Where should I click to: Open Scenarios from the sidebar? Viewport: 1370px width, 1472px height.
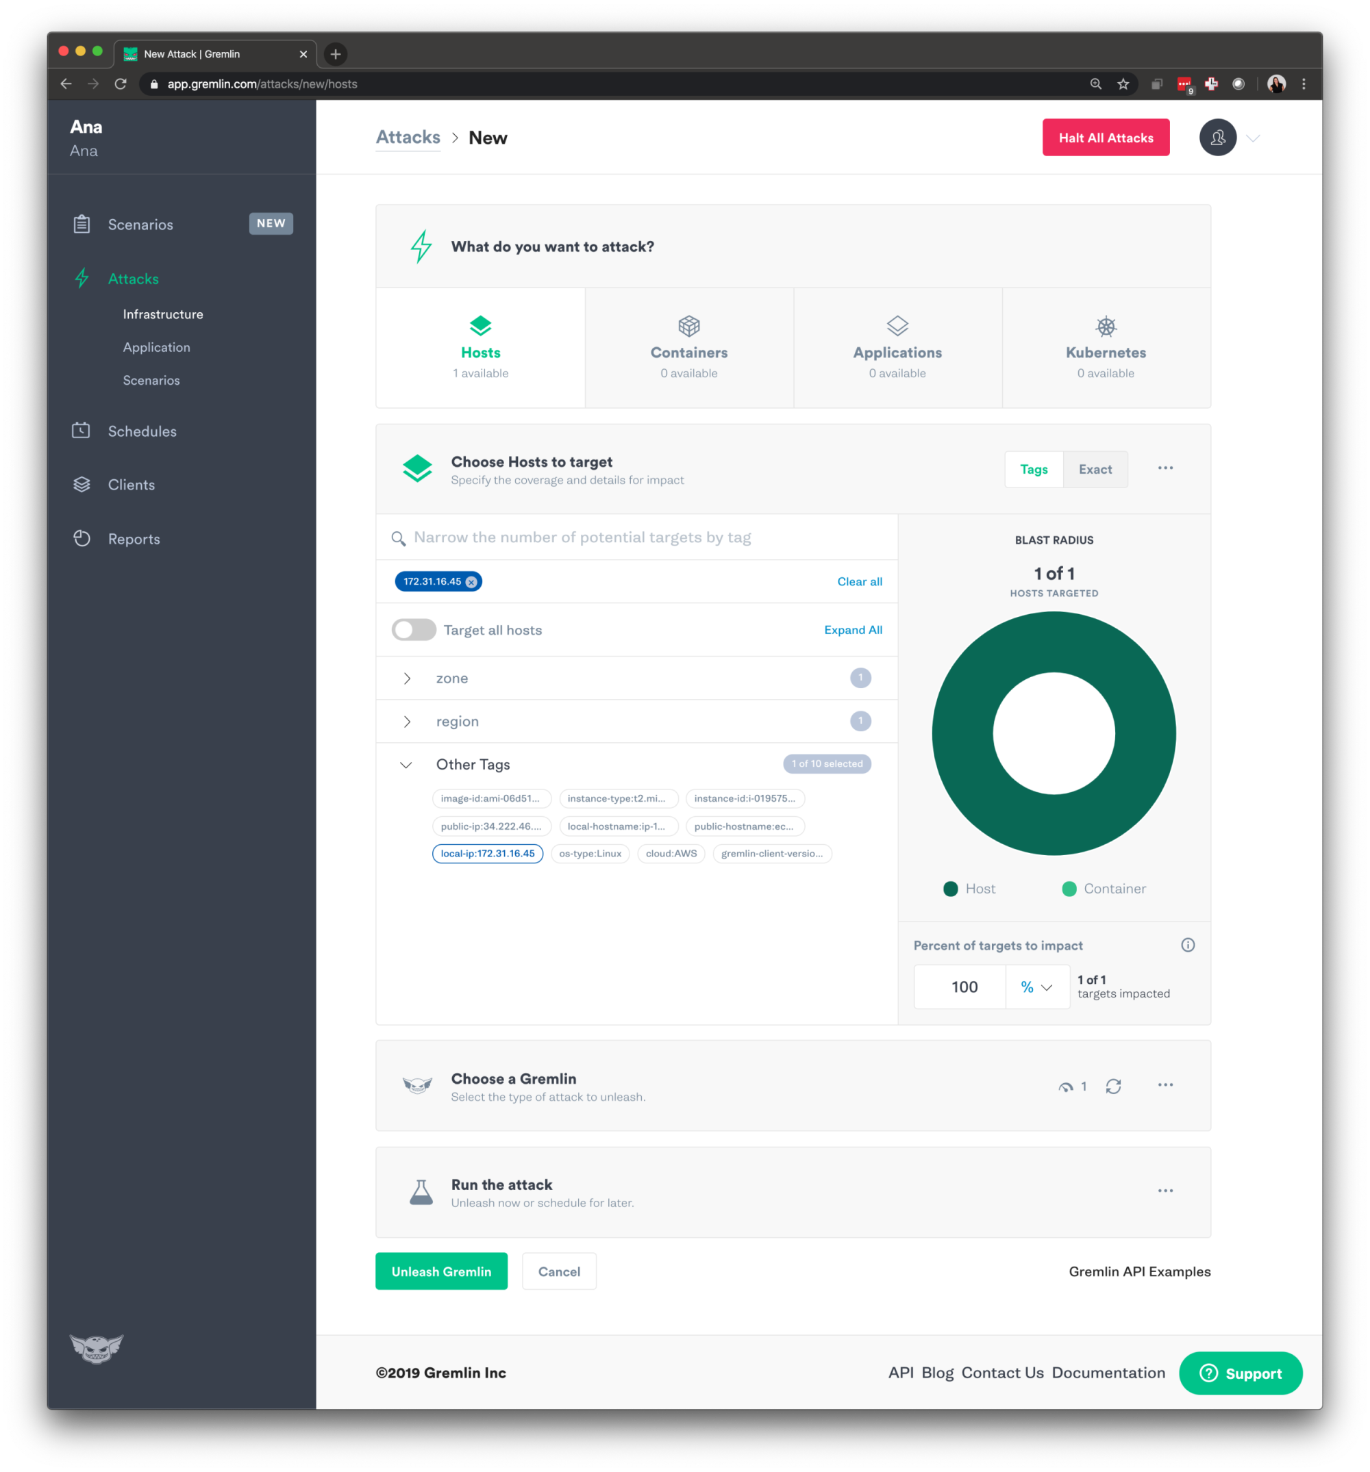tap(140, 225)
